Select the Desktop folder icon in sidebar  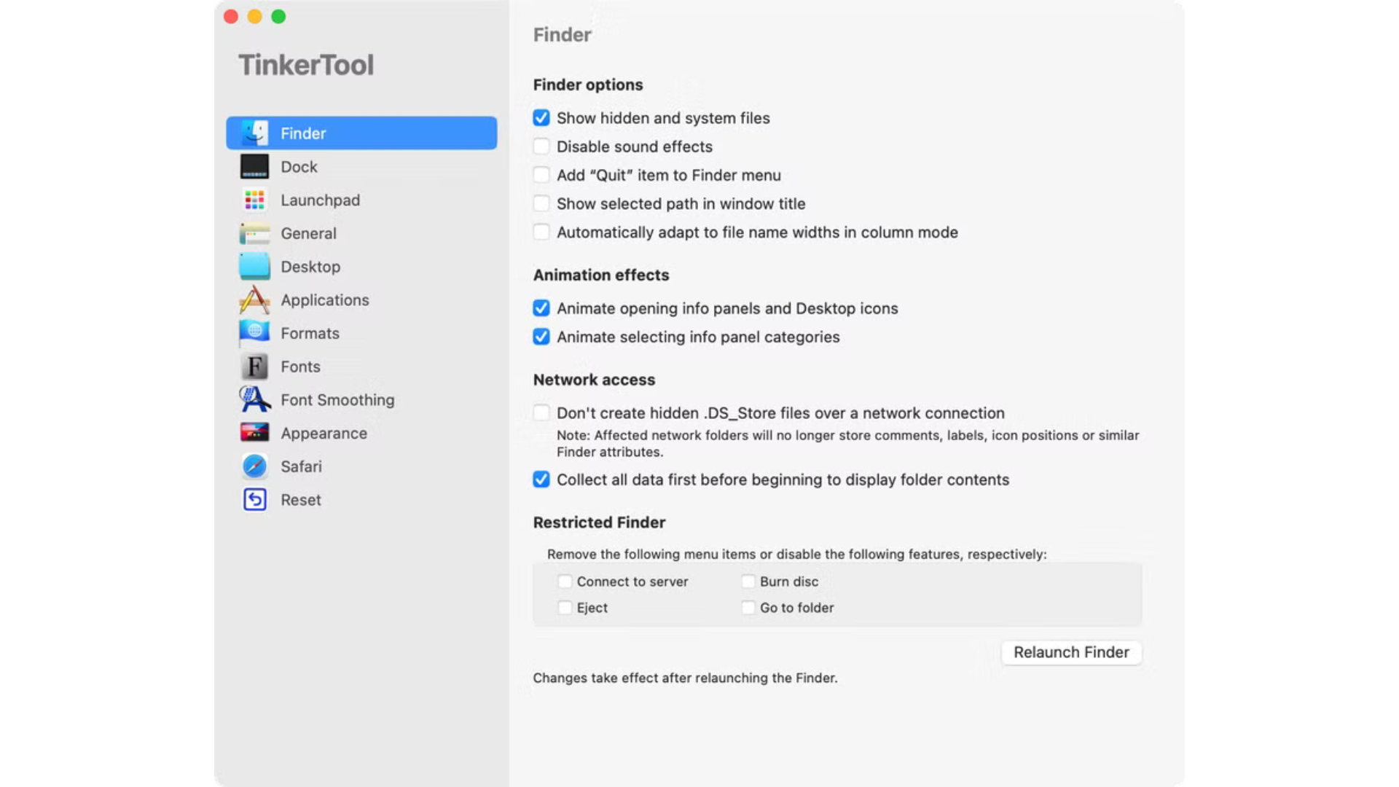pyautogui.click(x=254, y=267)
